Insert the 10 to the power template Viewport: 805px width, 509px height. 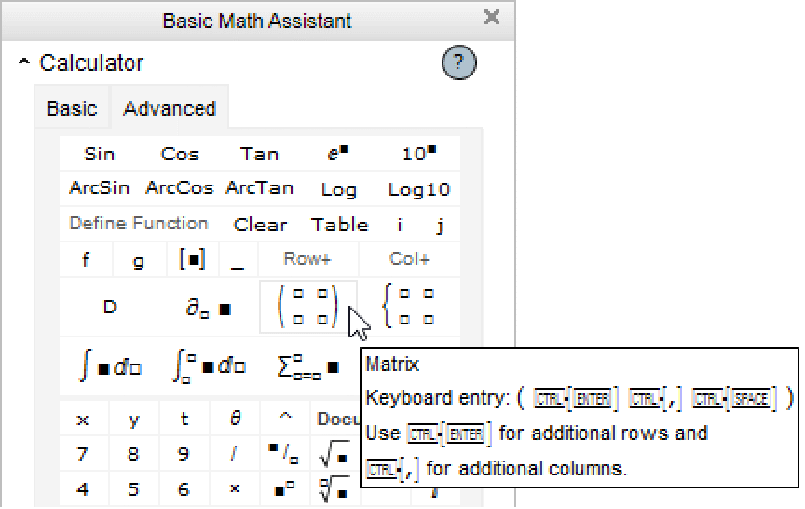click(419, 154)
